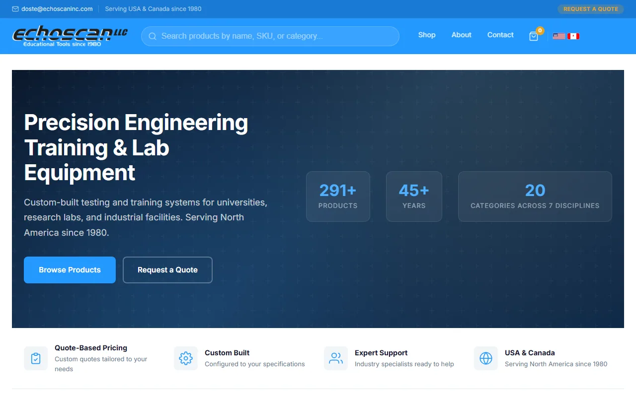Click the "Expert Support" heading
The width and height of the screenshot is (636, 397).
[381, 353]
